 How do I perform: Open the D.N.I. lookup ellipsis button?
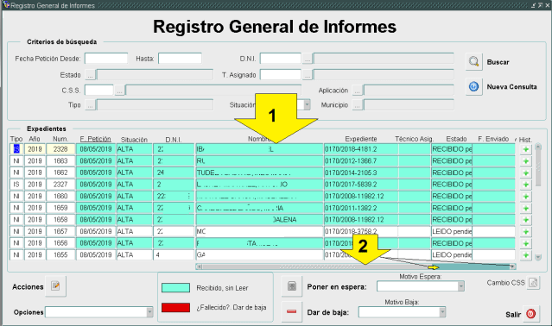(x=308, y=59)
